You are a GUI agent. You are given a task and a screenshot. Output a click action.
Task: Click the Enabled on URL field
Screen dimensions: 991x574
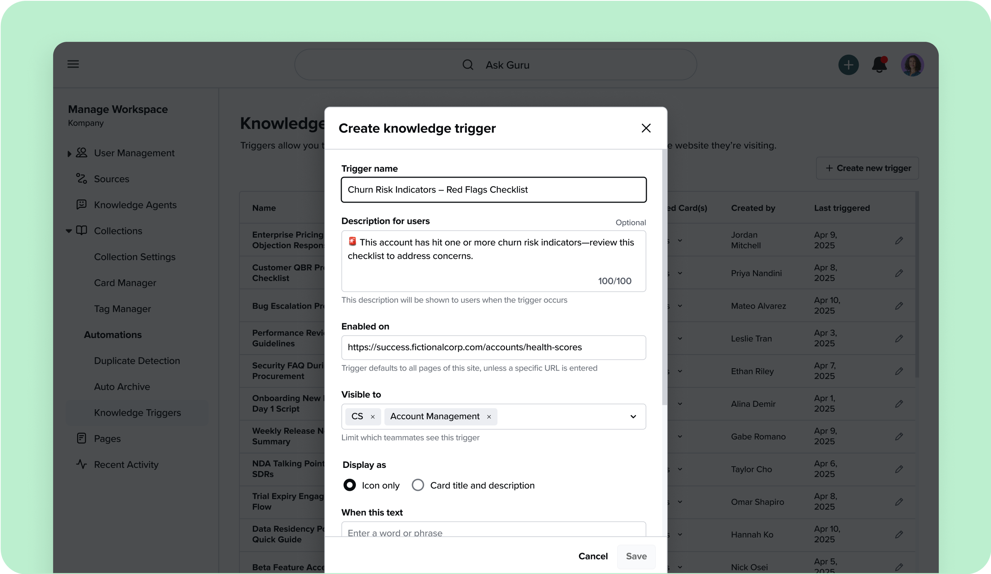point(493,347)
